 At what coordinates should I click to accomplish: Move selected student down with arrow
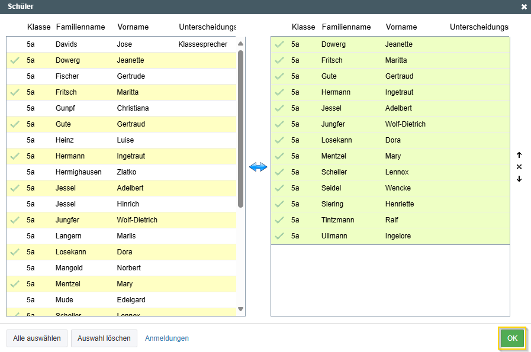click(x=519, y=179)
